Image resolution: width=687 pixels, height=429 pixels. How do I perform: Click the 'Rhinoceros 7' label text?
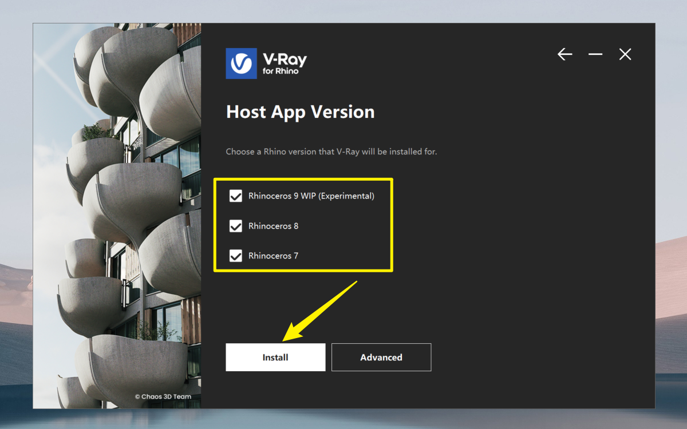[273, 256]
